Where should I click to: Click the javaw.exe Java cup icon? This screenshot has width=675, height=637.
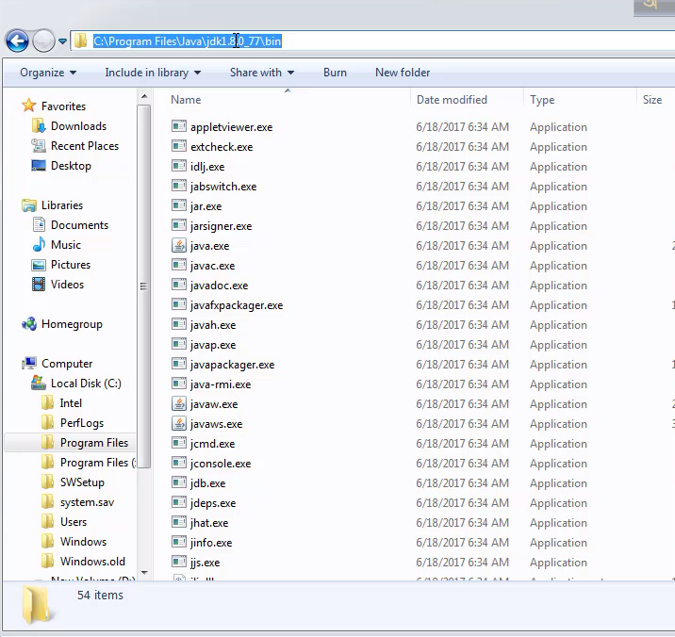(x=179, y=403)
